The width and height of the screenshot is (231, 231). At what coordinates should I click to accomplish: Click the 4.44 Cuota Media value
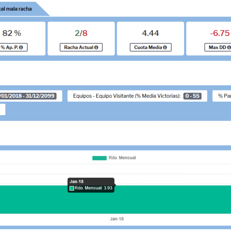[x=151, y=33]
